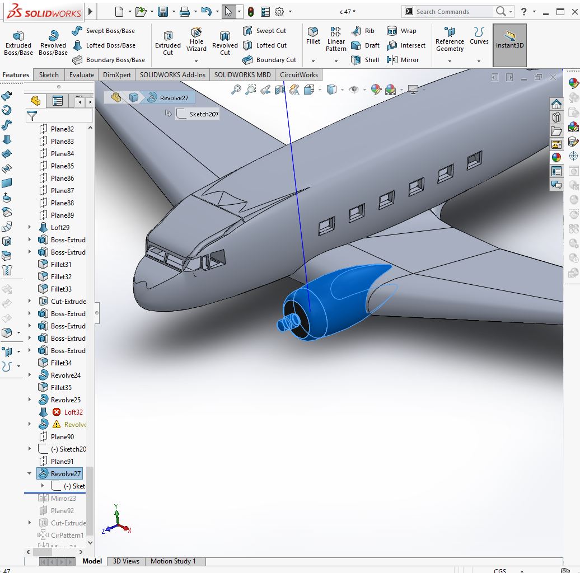Select the Rib tool
Image resolution: width=580 pixels, height=573 pixels.
coord(363,31)
